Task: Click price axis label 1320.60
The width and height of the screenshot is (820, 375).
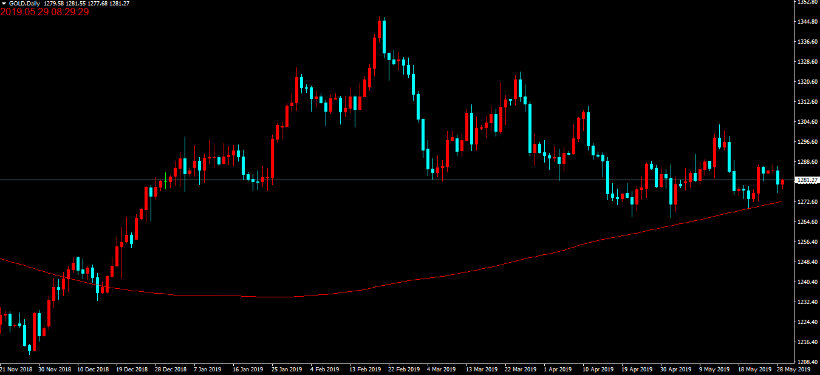Action: 808,82
